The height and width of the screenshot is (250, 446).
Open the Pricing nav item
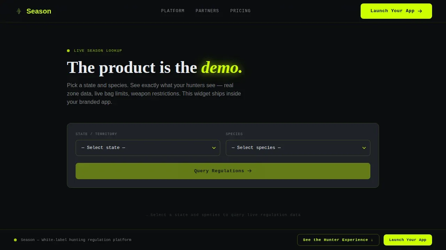coord(240,11)
